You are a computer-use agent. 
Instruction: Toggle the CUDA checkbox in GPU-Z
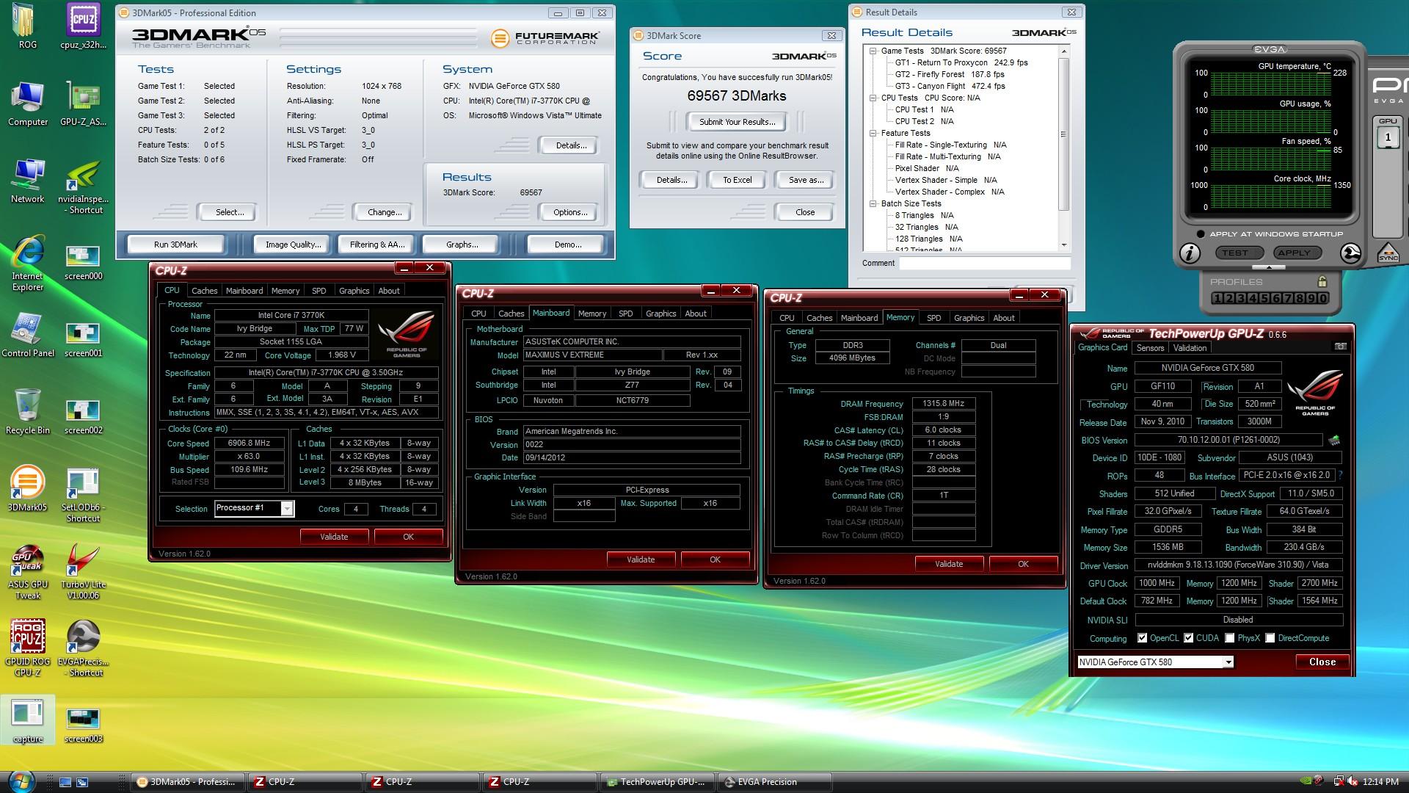(1189, 638)
